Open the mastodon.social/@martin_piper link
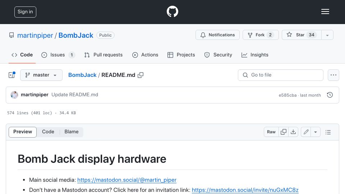 (x=127, y=180)
